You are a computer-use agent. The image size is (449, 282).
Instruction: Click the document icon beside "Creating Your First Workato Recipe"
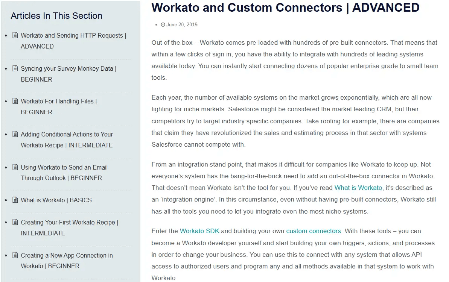pyautogui.click(x=15, y=222)
